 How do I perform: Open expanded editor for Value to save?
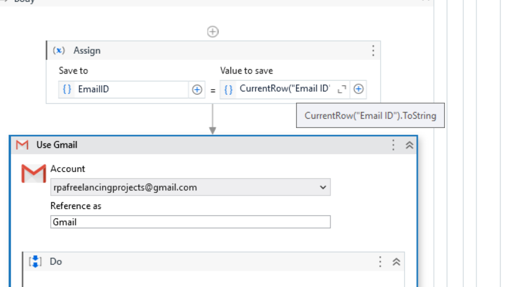[x=342, y=90]
